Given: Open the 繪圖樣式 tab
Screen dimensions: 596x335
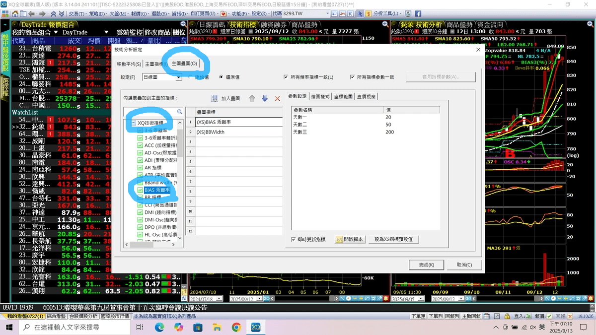Looking at the screenshot, I should click(320, 96).
